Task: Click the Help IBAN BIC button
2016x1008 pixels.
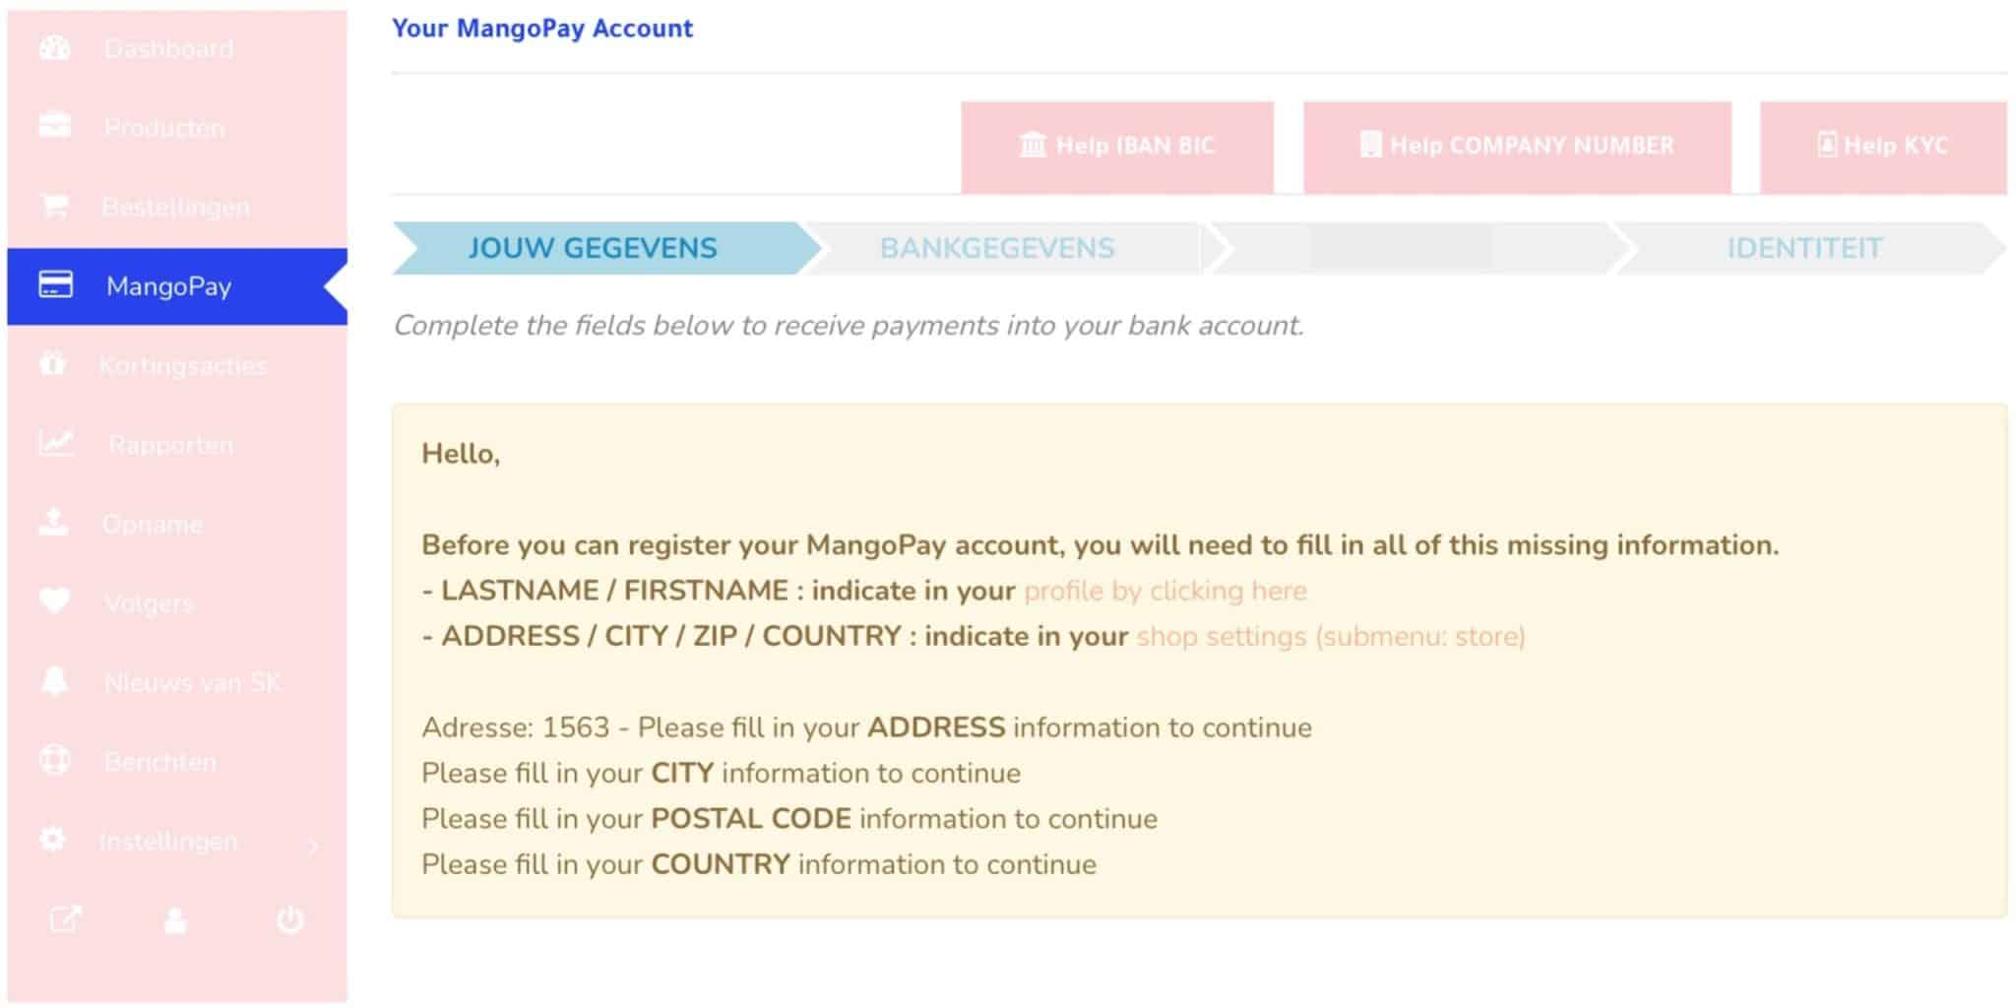Action: pos(1117,147)
